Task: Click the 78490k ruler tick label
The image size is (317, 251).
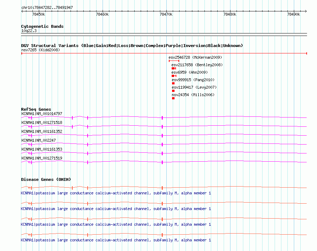Action: (x=293, y=14)
